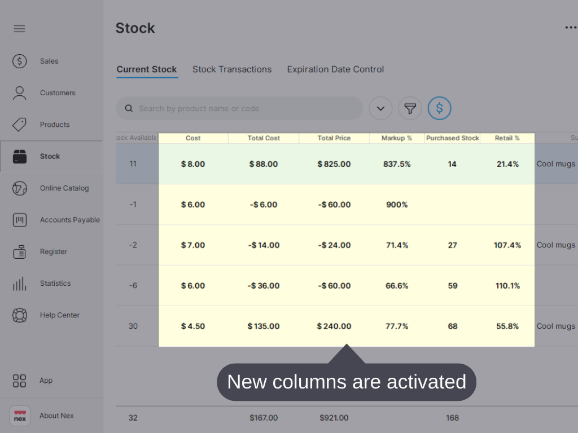Enable the filter options
578x433 pixels.
[410, 108]
